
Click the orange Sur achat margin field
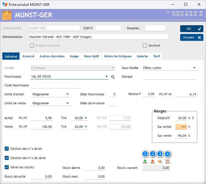point(181,127)
